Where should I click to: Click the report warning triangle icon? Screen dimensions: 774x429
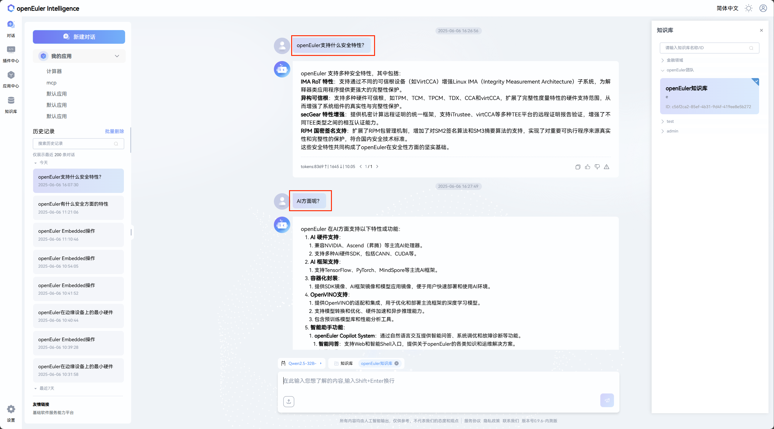pyautogui.click(x=606, y=167)
